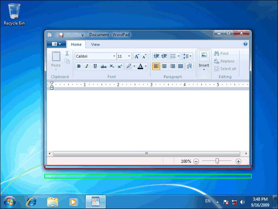
Task: Open the WordPad application menu button
Action: tap(56, 44)
